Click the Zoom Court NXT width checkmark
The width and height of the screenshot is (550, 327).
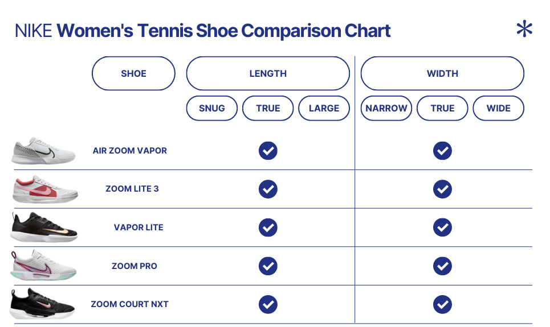point(442,305)
